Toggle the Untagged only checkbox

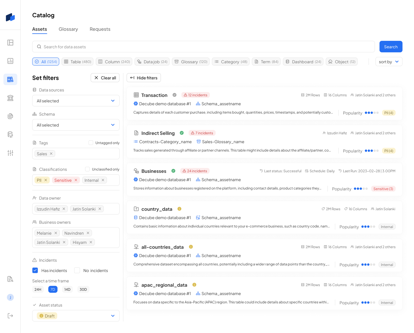(91, 143)
